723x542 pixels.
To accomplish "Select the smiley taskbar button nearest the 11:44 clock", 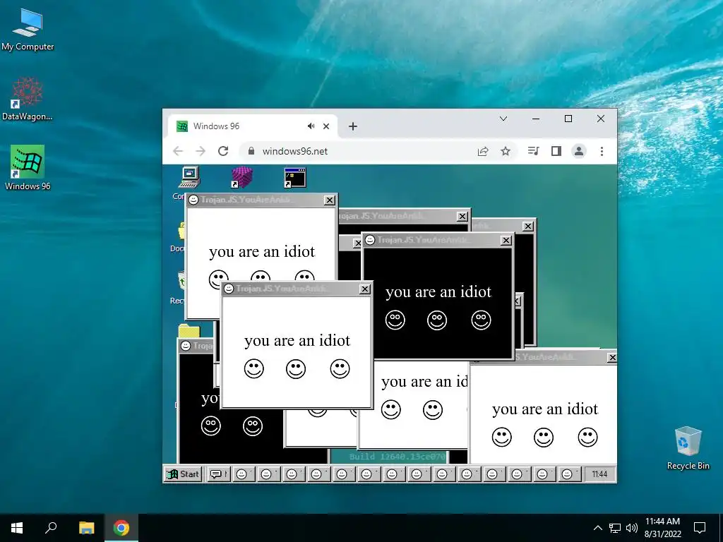I will (x=568, y=474).
